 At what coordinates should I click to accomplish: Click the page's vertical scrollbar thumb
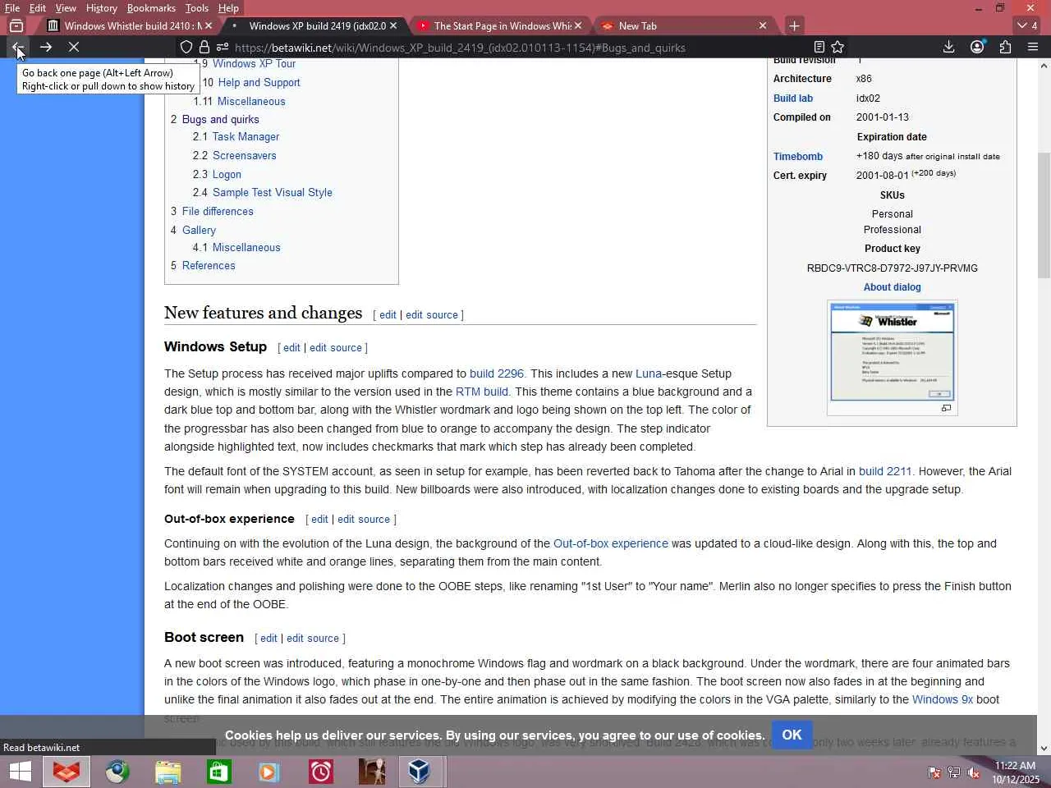pyautogui.click(x=1044, y=215)
